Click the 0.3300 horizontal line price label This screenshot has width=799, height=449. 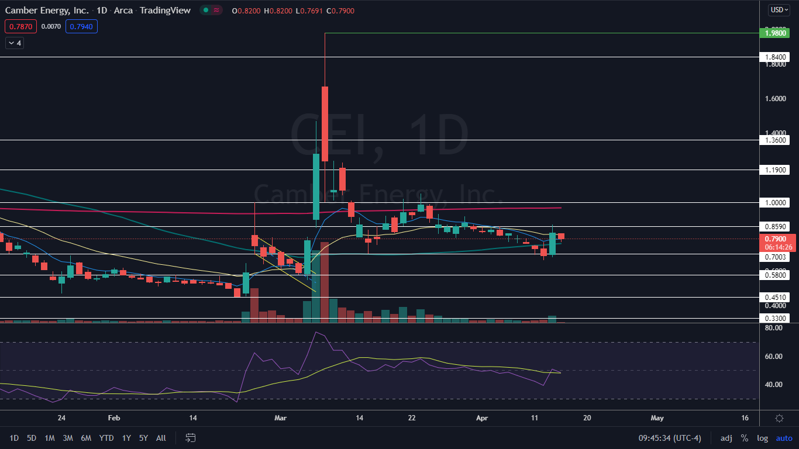776,318
